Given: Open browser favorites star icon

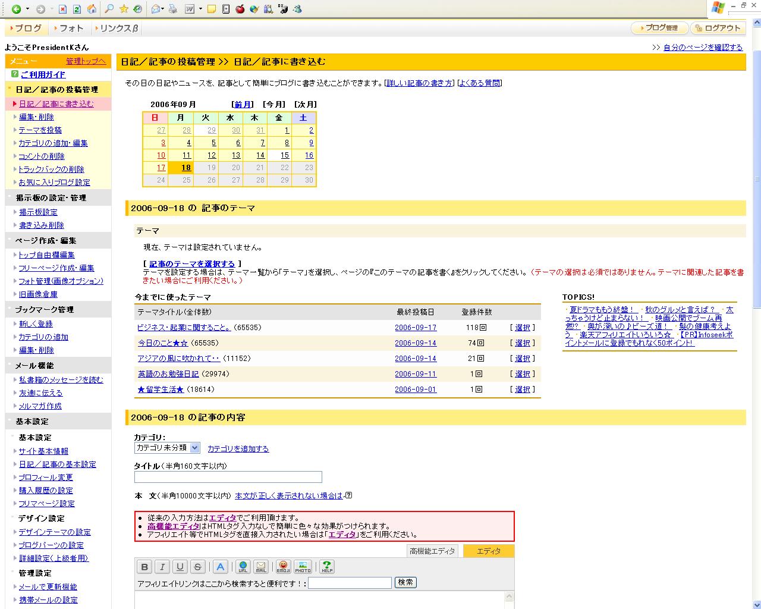Looking at the screenshot, I should pos(124,9).
